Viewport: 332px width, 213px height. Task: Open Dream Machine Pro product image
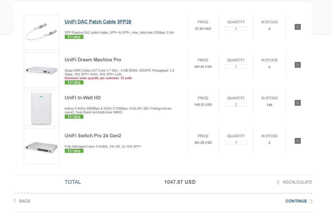(x=41, y=70)
